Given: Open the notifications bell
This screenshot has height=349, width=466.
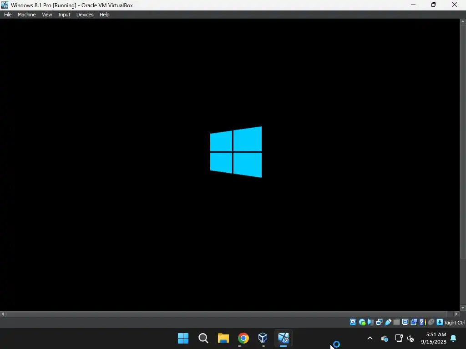Looking at the screenshot, I should pos(454,338).
